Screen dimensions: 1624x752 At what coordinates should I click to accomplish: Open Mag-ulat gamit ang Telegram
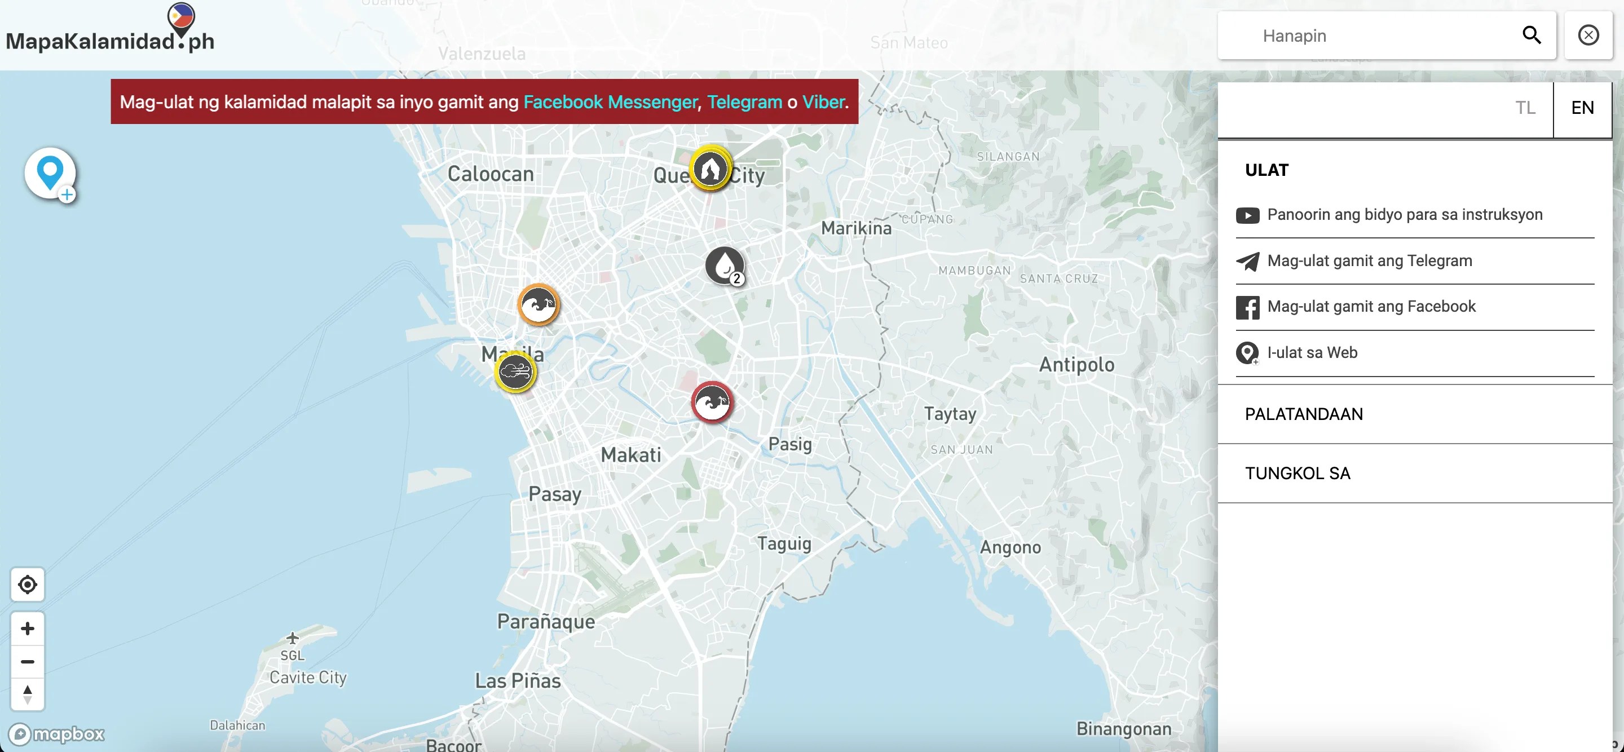coord(1369,261)
